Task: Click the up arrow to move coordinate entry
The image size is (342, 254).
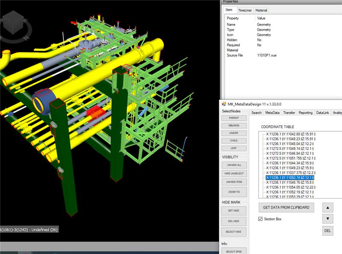Action: pyautogui.click(x=328, y=208)
